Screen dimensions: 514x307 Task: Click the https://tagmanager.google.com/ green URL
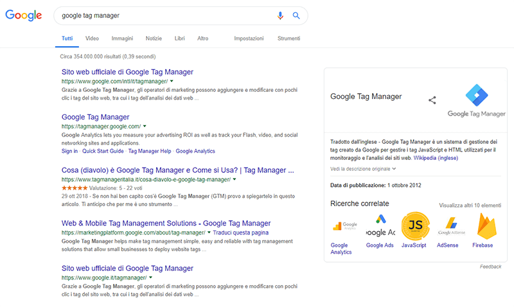coord(102,126)
